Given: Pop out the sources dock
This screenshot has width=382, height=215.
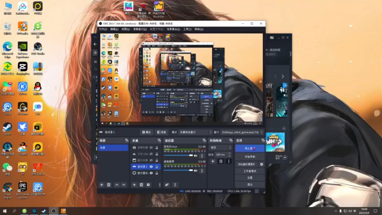Looking at the screenshot, I should 159,140.
